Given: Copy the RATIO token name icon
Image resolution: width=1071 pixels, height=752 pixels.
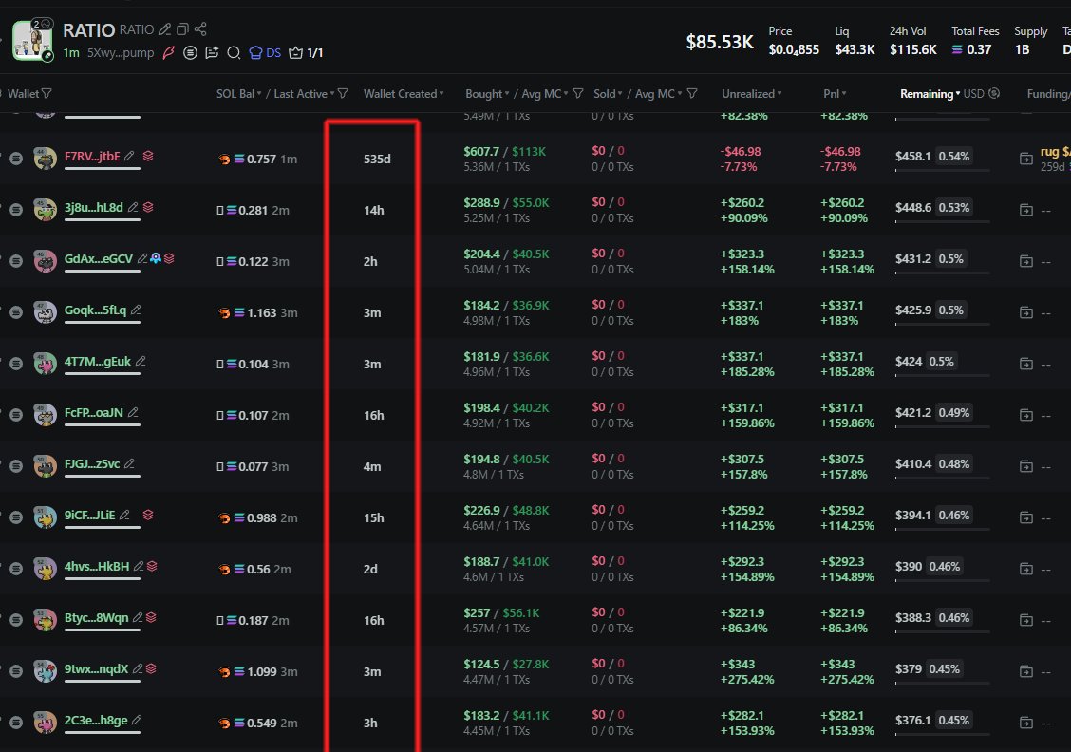Looking at the screenshot, I should (182, 29).
